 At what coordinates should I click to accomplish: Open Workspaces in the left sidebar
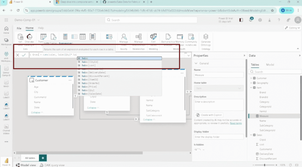(6, 43)
